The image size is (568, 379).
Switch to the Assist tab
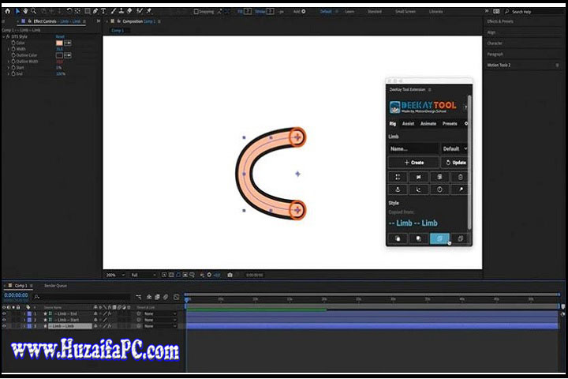408,124
